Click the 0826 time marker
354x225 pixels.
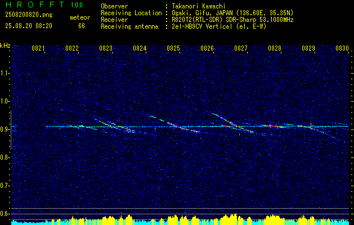207,48
